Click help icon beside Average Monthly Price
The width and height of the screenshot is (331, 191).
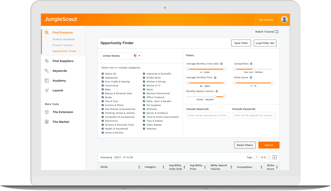click(x=215, y=78)
